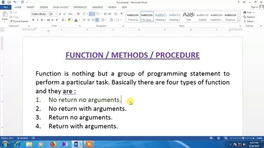264x148 pixels.
Task: Open the Font dialog launcher
Action: coord(80,26)
